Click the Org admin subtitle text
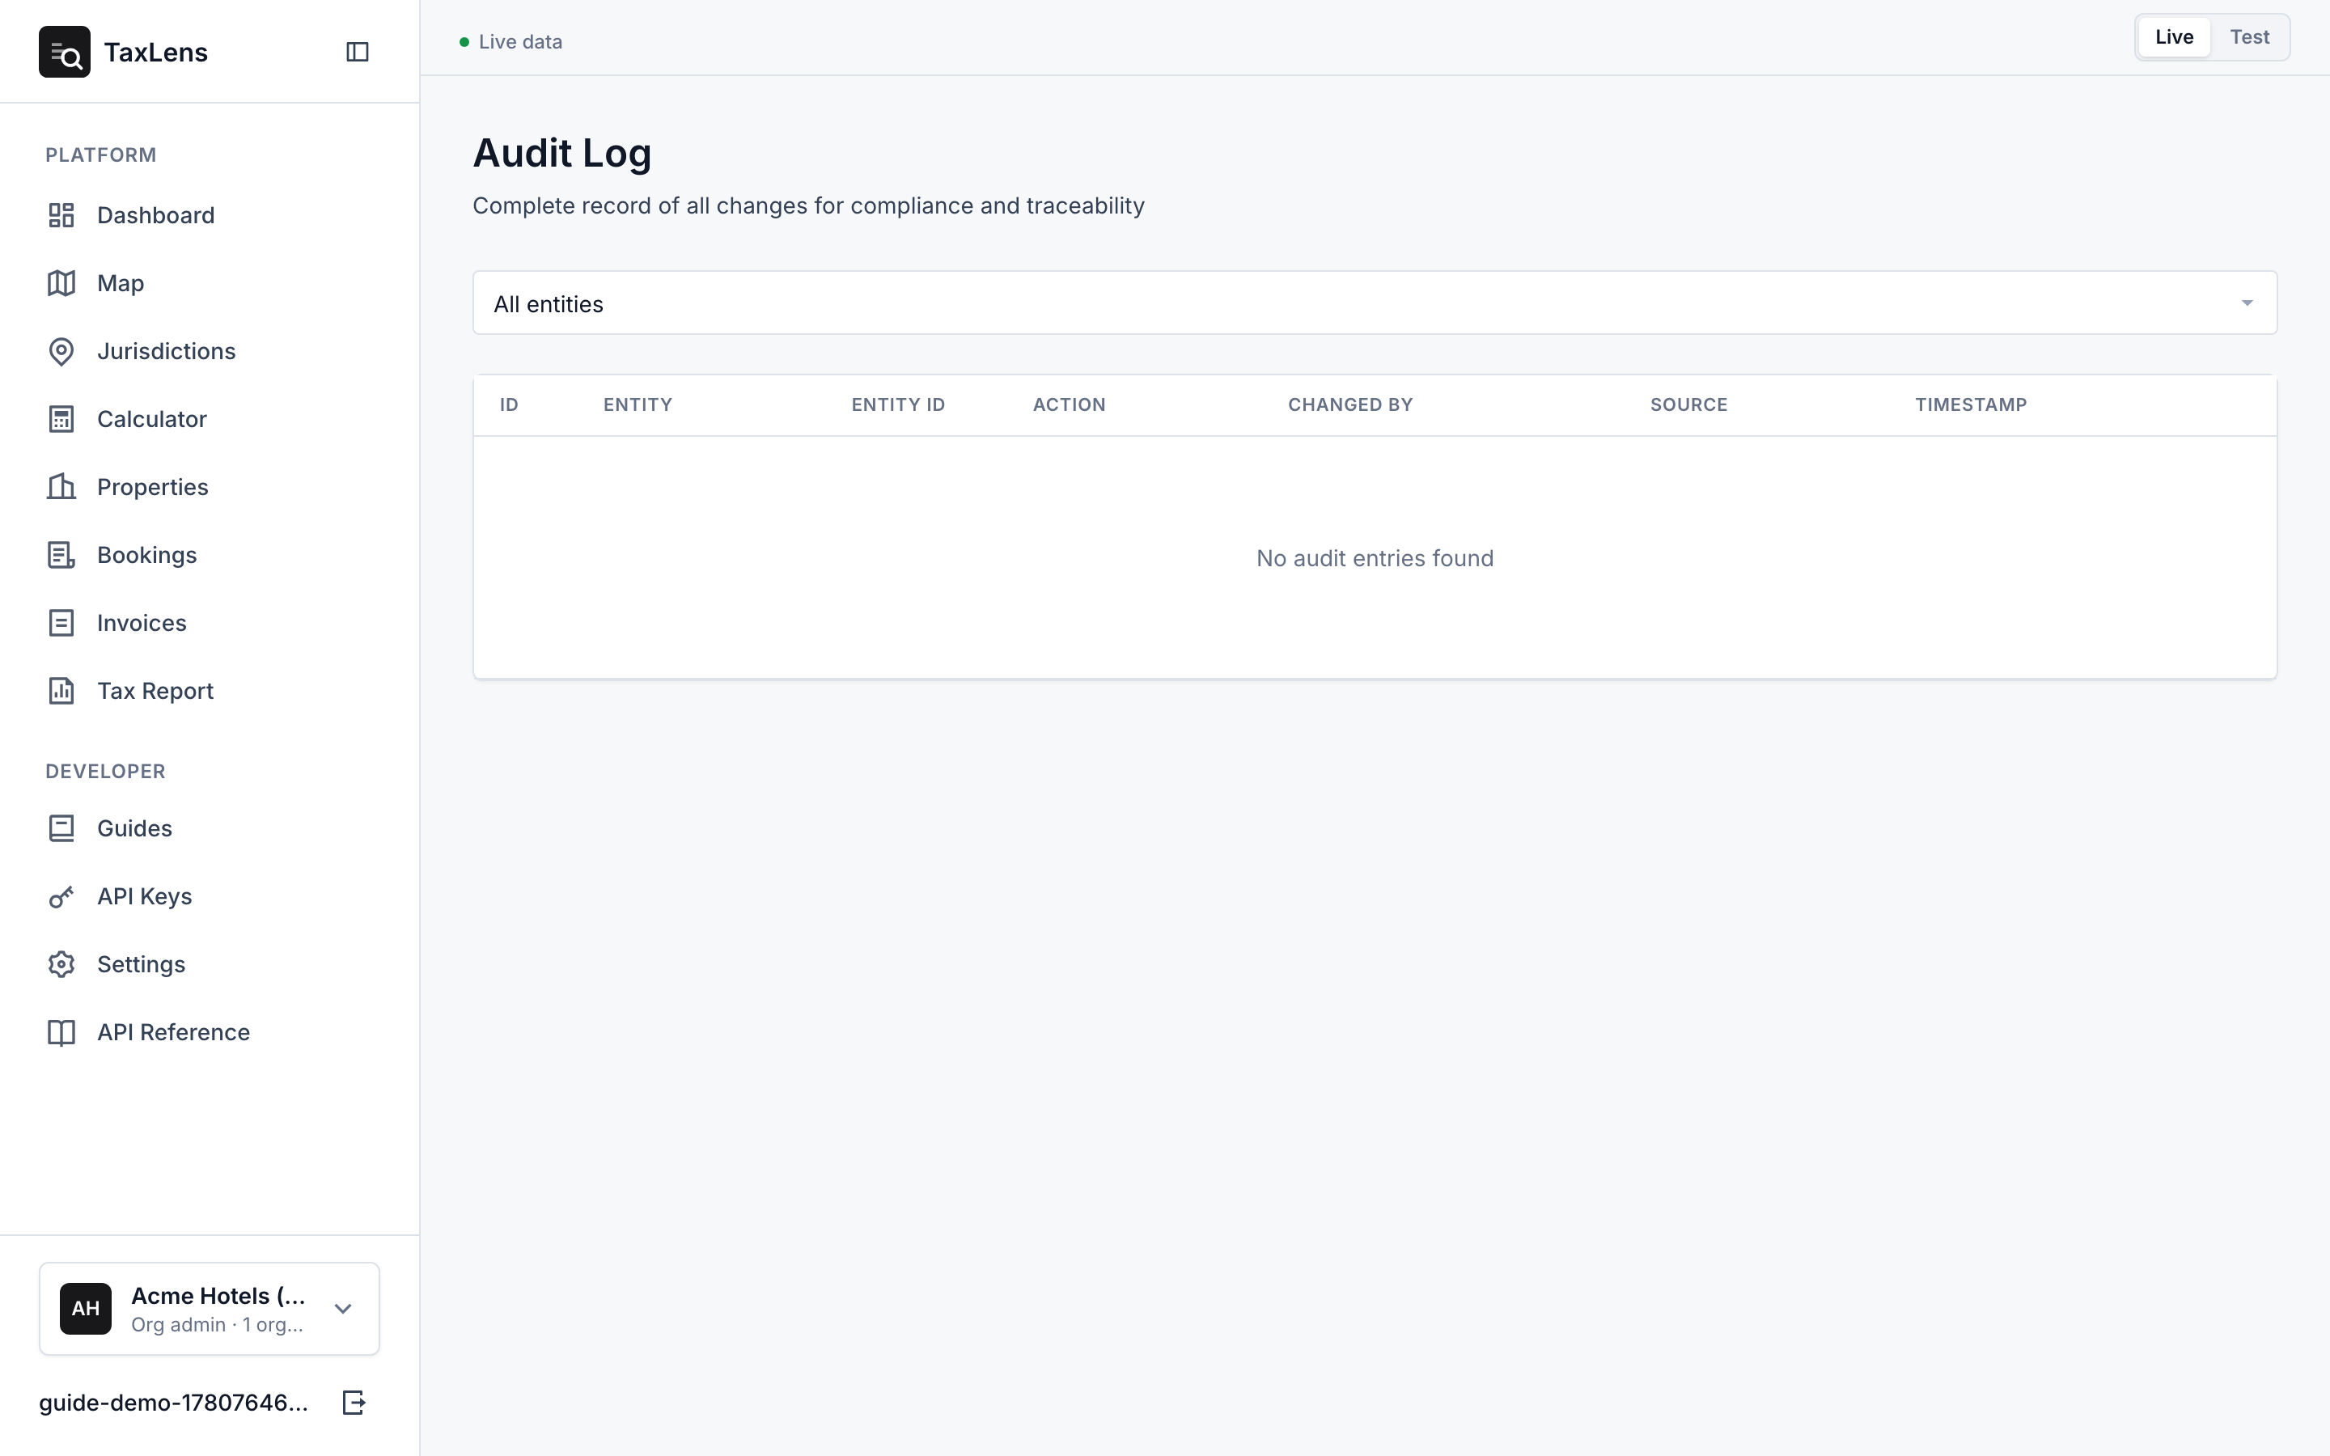Screen dimensions: 2330x1456 coord(217,1325)
